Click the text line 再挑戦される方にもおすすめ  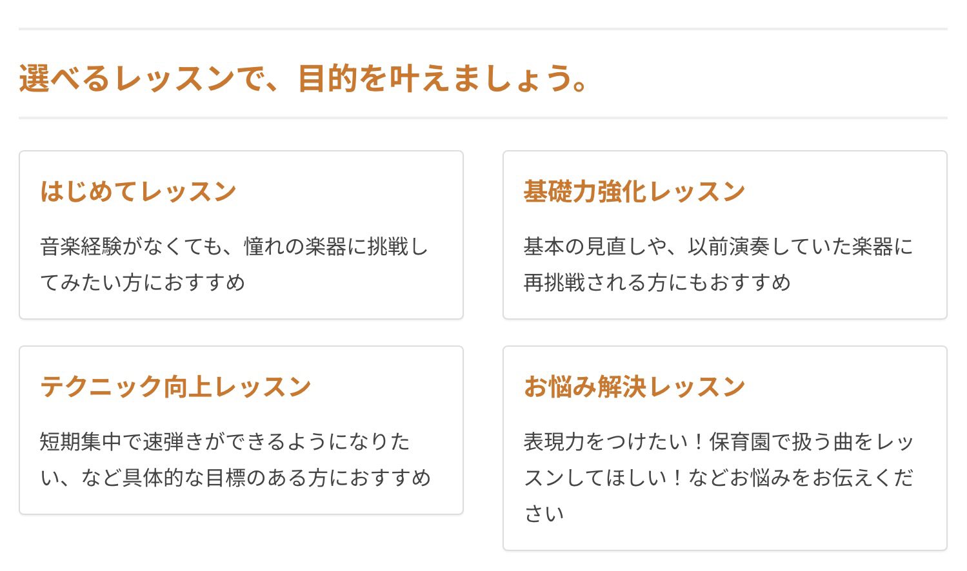tap(657, 283)
